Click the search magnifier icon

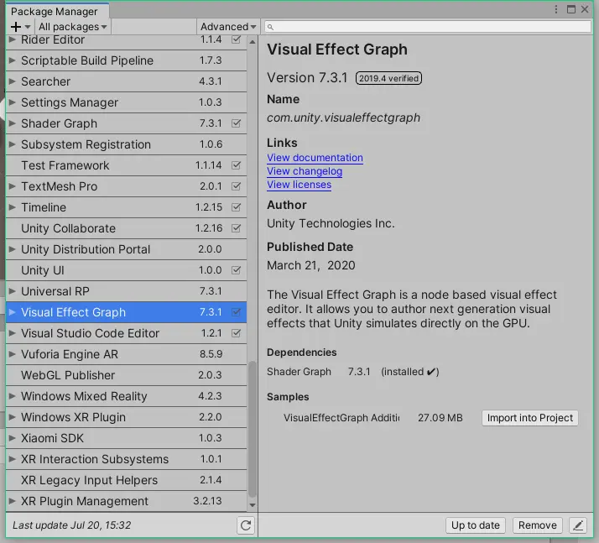(x=270, y=27)
